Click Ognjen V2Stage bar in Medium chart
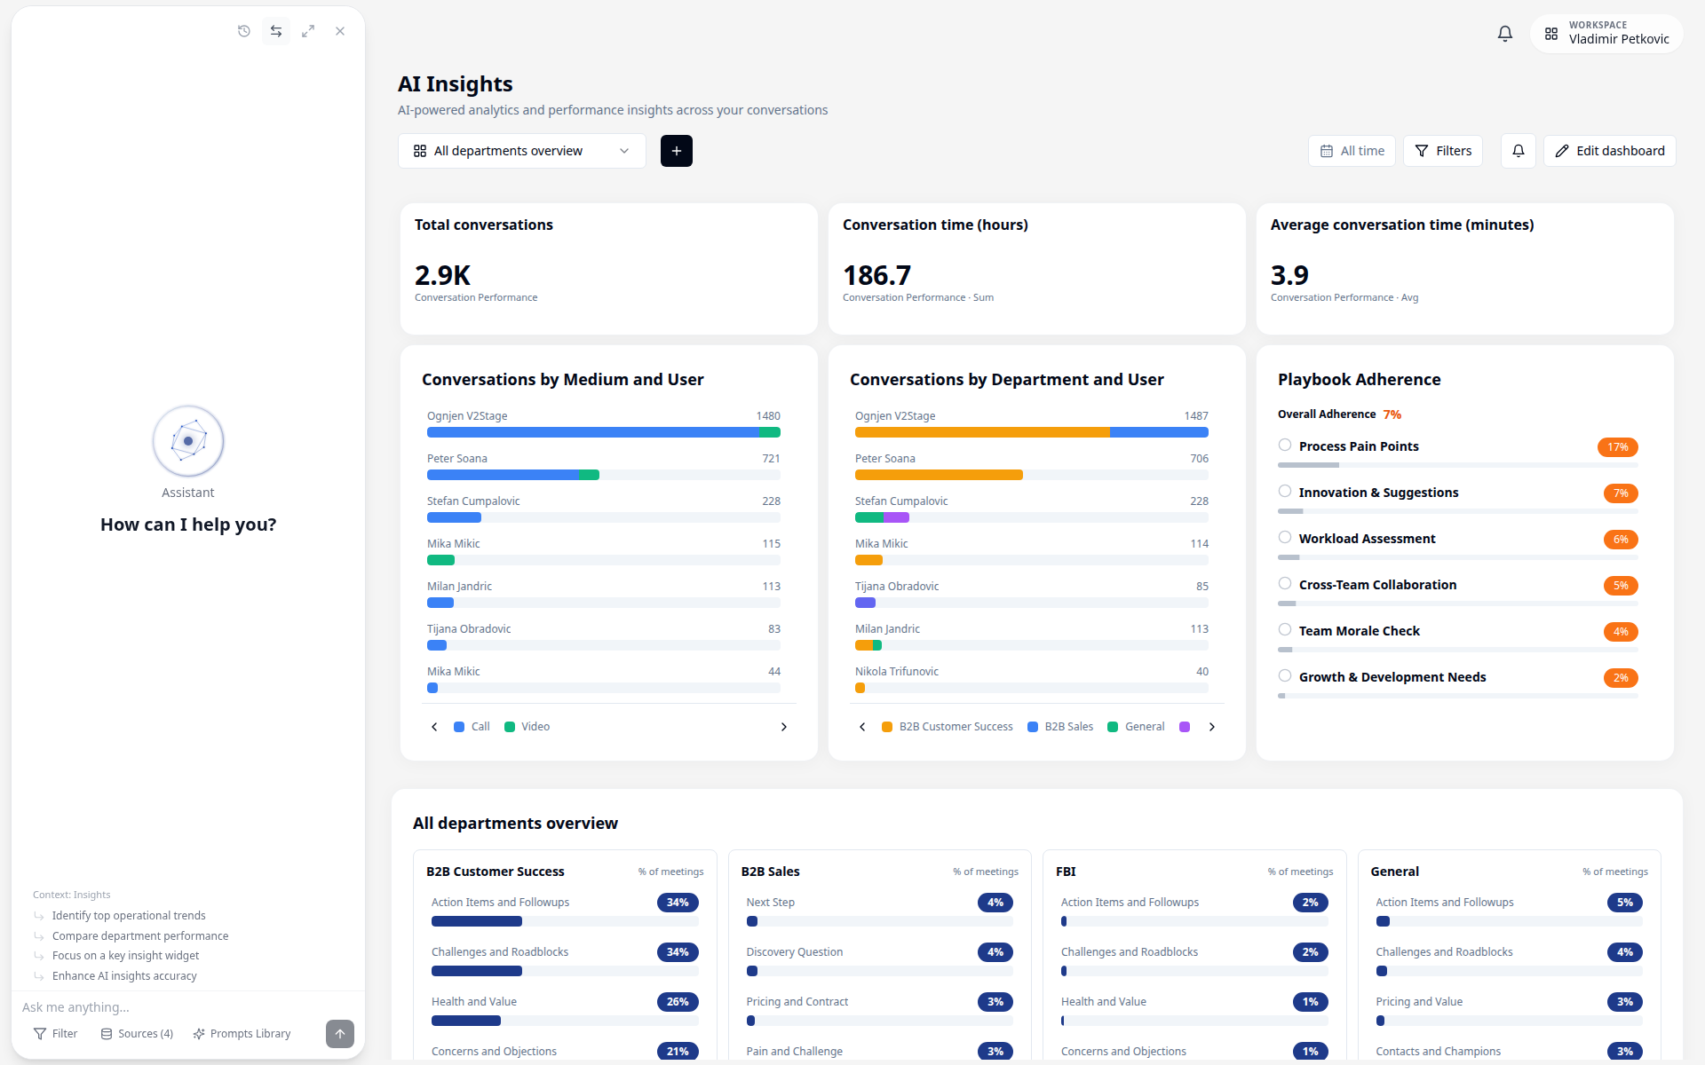The width and height of the screenshot is (1705, 1065). [604, 432]
